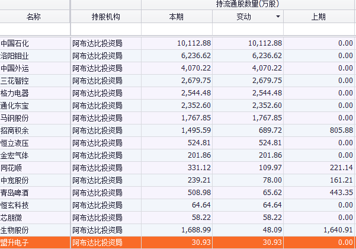The image size is (356, 249).
Task: Click 变动 value 10,112.88 for 中国石化
Action: tap(265, 43)
